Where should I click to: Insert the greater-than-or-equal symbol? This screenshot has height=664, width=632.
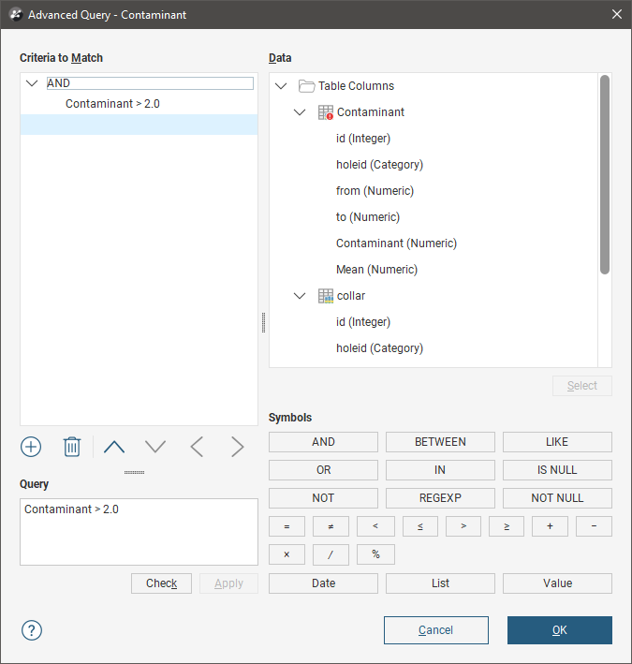(x=507, y=526)
